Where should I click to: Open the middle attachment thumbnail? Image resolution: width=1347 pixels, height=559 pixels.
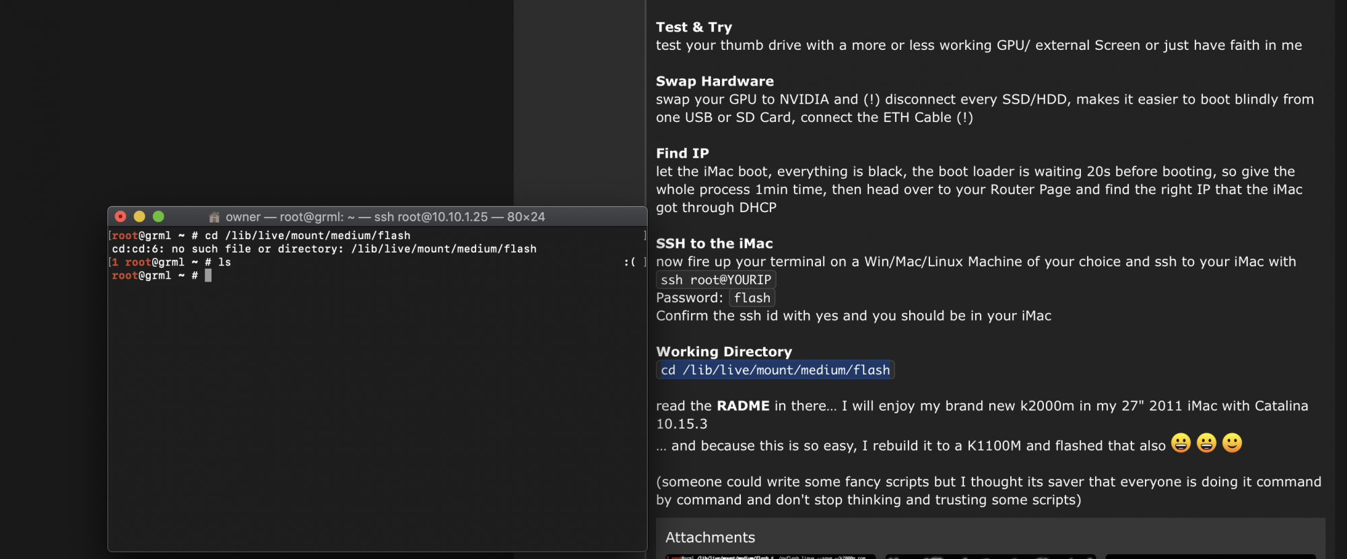tap(990, 556)
